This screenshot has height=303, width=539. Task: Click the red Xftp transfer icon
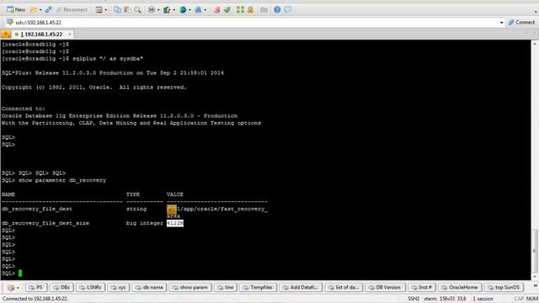pos(216,9)
